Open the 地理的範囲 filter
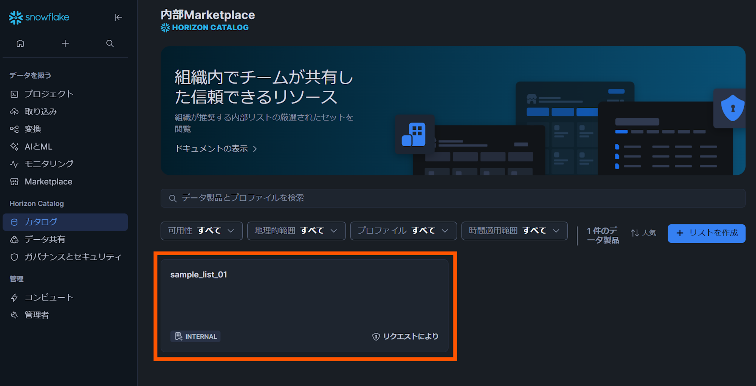Viewport: 756px width, 386px height. coord(296,231)
